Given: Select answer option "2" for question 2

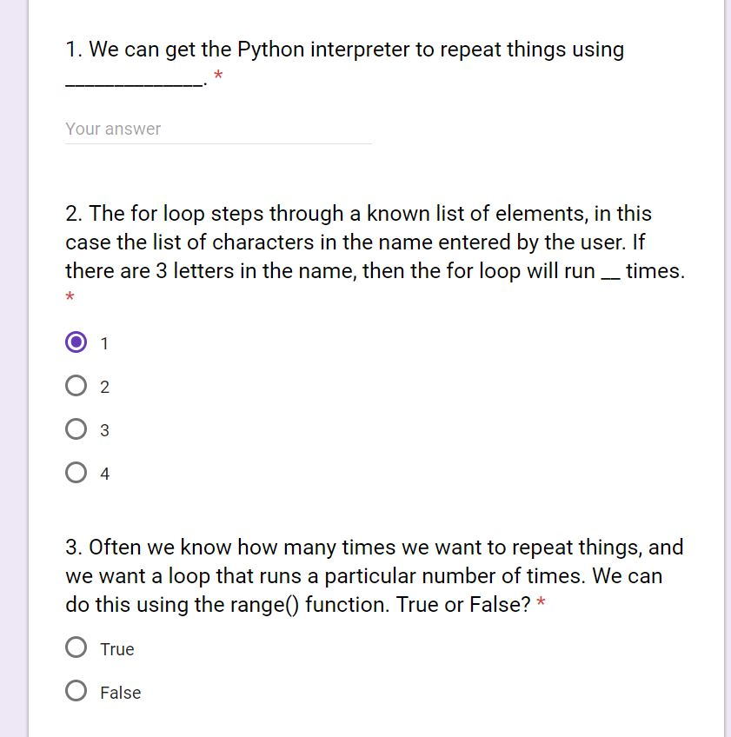Looking at the screenshot, I should [76, 386].
